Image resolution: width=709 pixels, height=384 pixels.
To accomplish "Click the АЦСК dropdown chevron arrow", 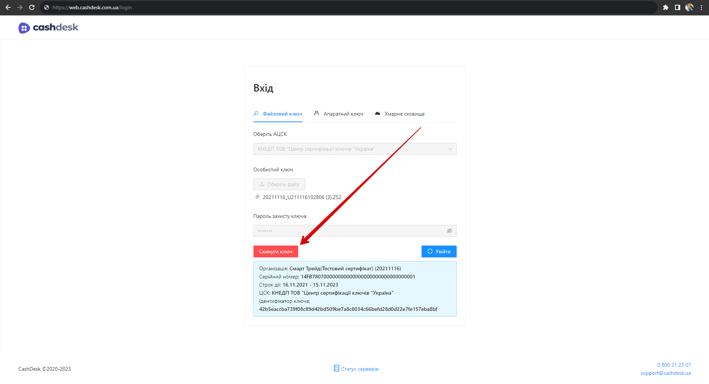I will pyautogui.click(x=450, y=149).
